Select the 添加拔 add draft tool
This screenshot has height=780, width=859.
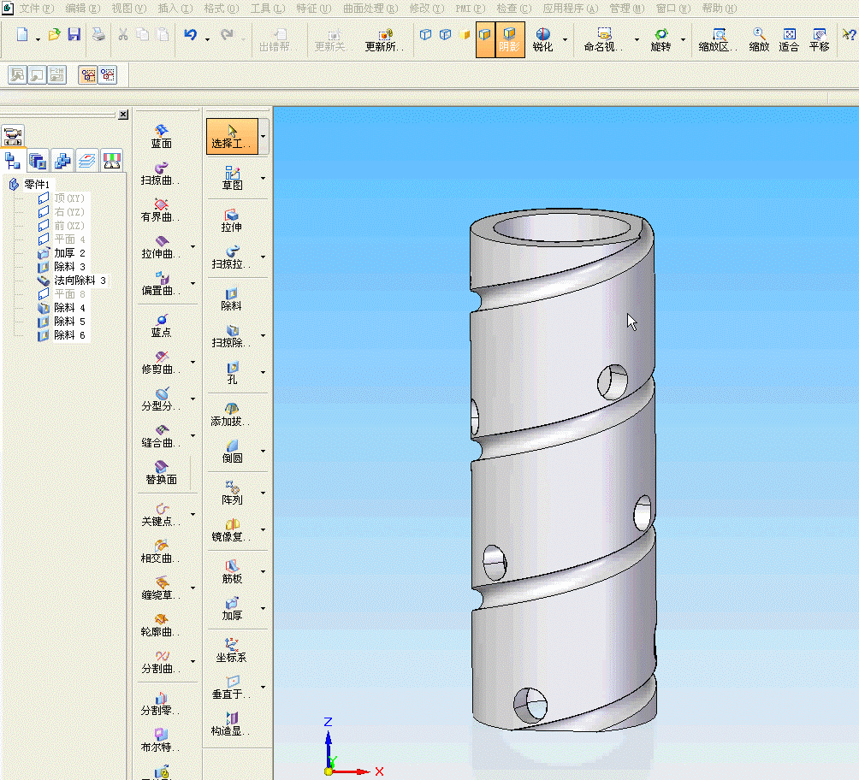(x=230, y=415)
